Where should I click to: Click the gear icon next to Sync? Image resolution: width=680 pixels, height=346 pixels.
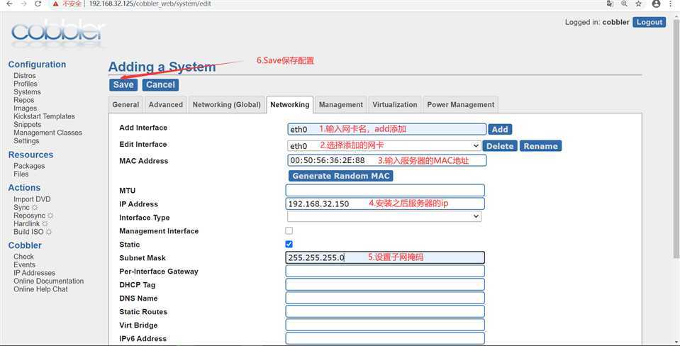34,208
